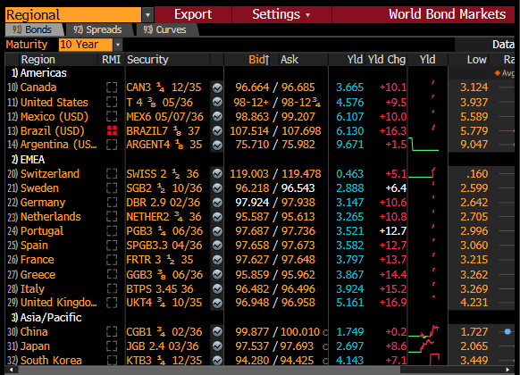
Task: Open the Greece region link
Action: [x=38, y=275]
